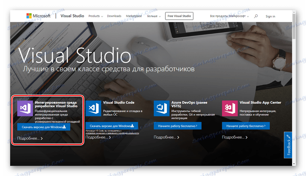Open the Downloads menu item
Viewport: 306px width, 176px height.
pos(114,16)
